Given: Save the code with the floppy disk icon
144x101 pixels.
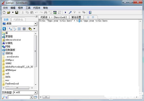Looking at the screenshot, I should pos(17,13).
